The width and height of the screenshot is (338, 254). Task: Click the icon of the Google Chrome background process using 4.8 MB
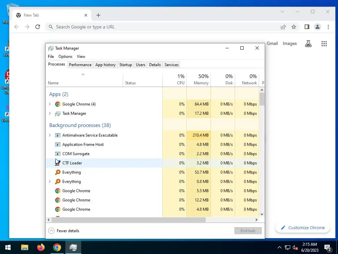(x=57, y=209)
